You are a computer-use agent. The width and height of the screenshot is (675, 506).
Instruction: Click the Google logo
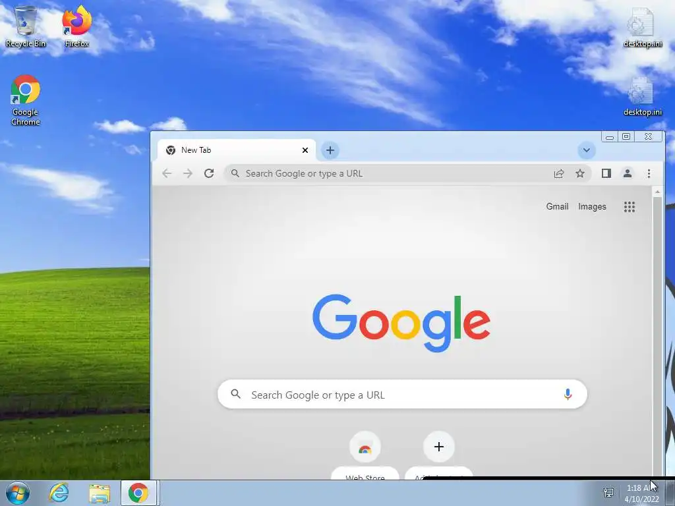tap(401, 323)
